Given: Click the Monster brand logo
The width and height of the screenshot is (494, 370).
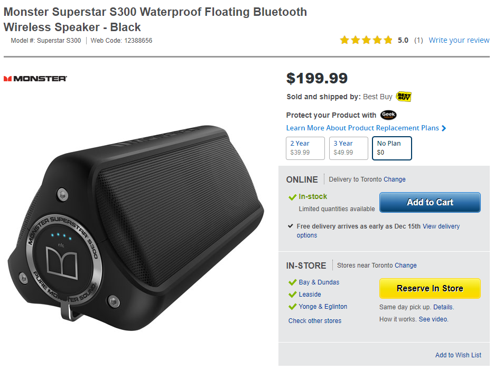Looking at the screenshot, I should tap(35, 79).
